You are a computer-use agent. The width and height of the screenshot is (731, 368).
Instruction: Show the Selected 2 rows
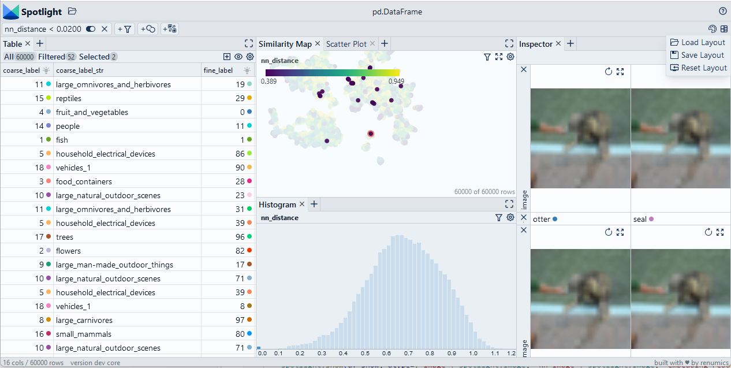click(x=98, y=57)
